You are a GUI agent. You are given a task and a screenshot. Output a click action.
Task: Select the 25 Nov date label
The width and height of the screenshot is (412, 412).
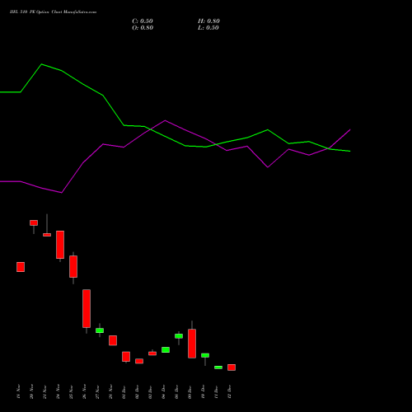[x=71, y=391]
